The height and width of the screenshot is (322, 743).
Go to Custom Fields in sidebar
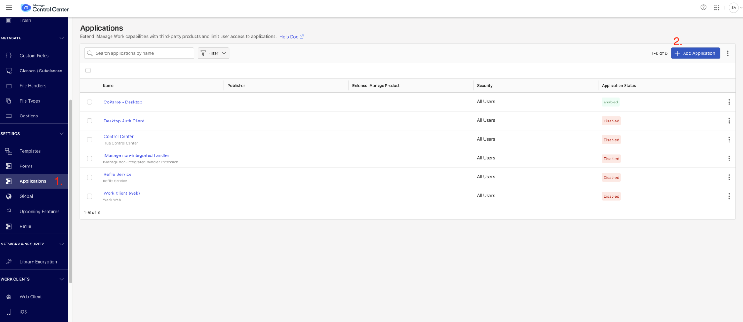34,56
